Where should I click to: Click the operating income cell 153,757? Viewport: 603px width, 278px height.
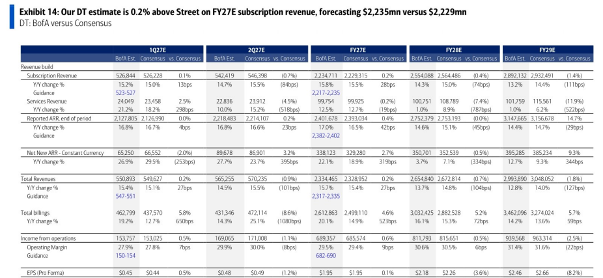(124, 238)
